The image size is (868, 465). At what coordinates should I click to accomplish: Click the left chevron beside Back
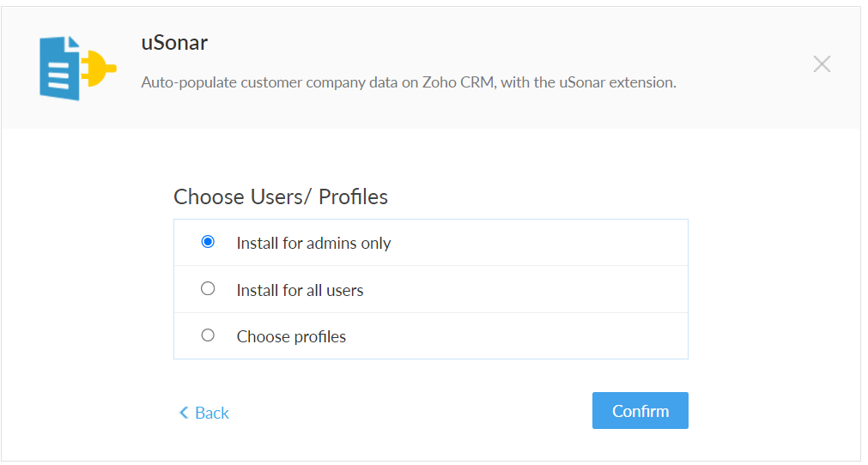[x=183, y=413]
